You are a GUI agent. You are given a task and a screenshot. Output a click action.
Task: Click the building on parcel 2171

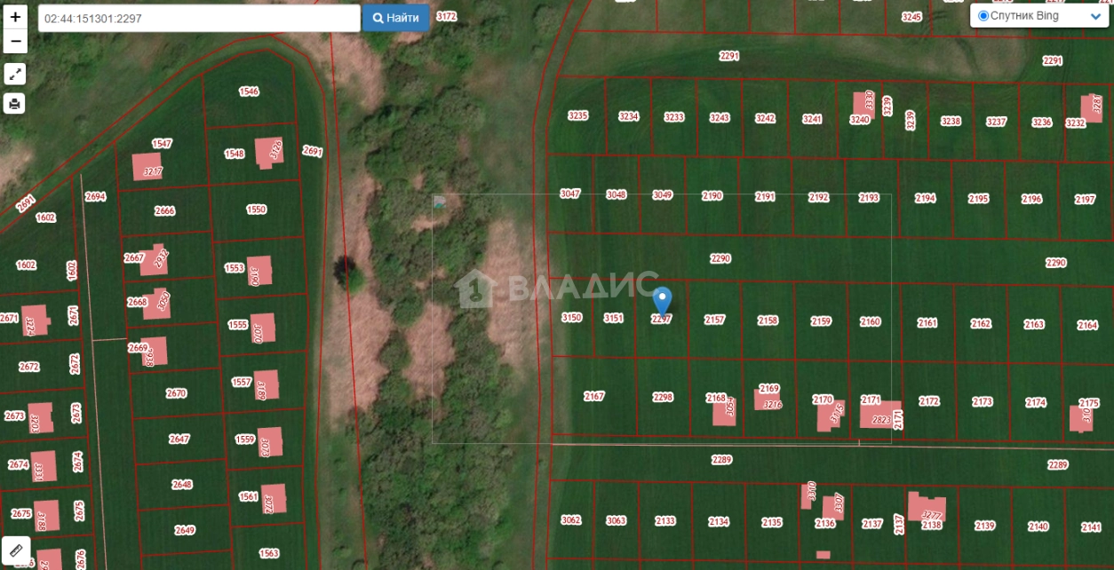[x=879, y=416]
